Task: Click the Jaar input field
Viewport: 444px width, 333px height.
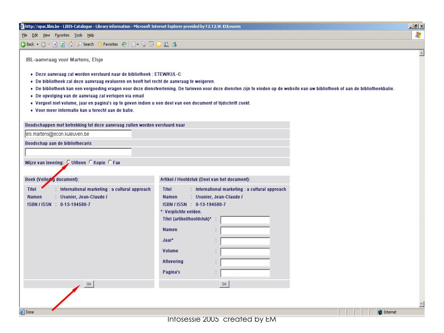Action: point(245,241)
